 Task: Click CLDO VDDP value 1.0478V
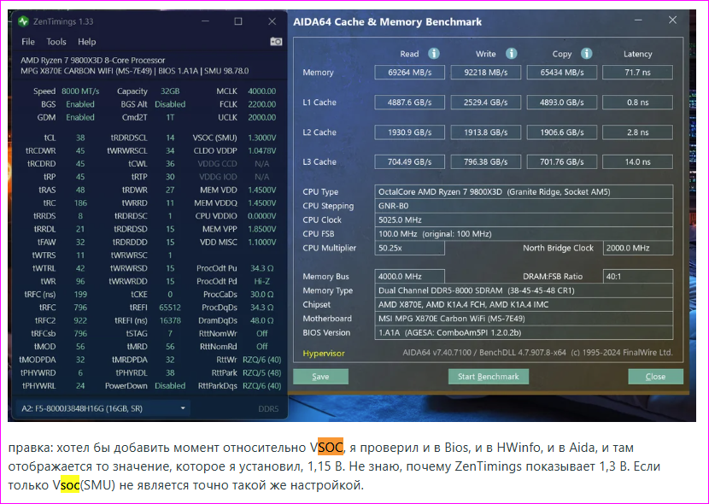pyautogui.click(x=261, y=150)
